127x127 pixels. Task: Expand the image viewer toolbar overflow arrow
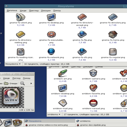click(31, 84)
